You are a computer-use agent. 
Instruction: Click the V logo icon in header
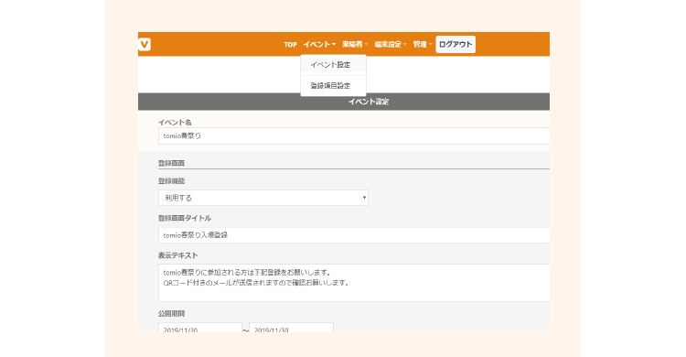(145, 44)
